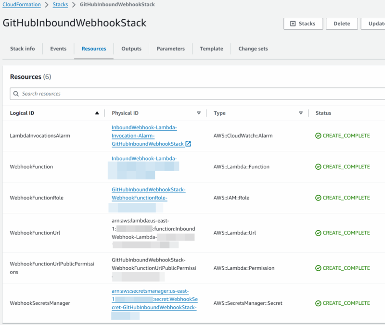Click CREATE_COMPLETE check icon for WebhookSecretsManager
Viewport: 385px width, 325px height.
(x=318, y=303)
